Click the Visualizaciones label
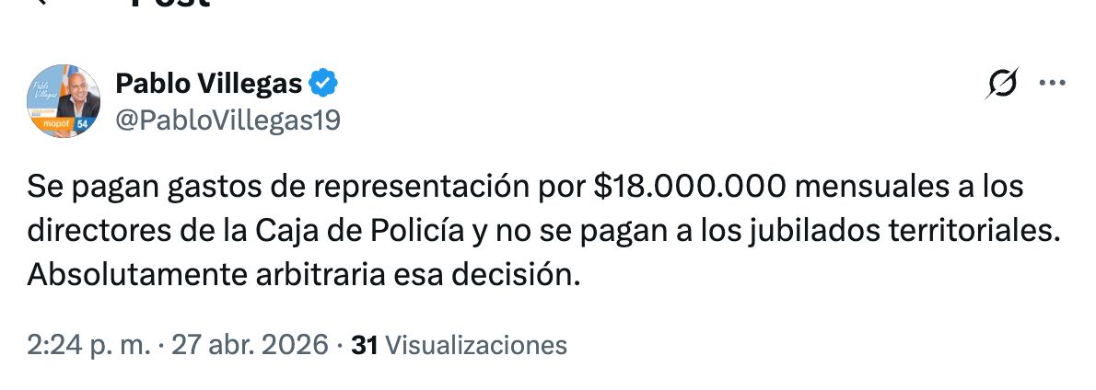The image size is (1096, 390). coord(475,345)
